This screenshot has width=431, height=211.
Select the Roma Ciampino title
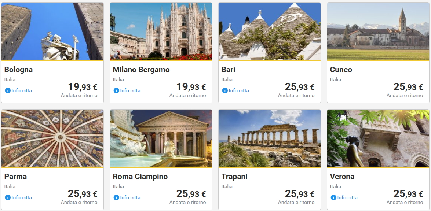coord(140,177)
